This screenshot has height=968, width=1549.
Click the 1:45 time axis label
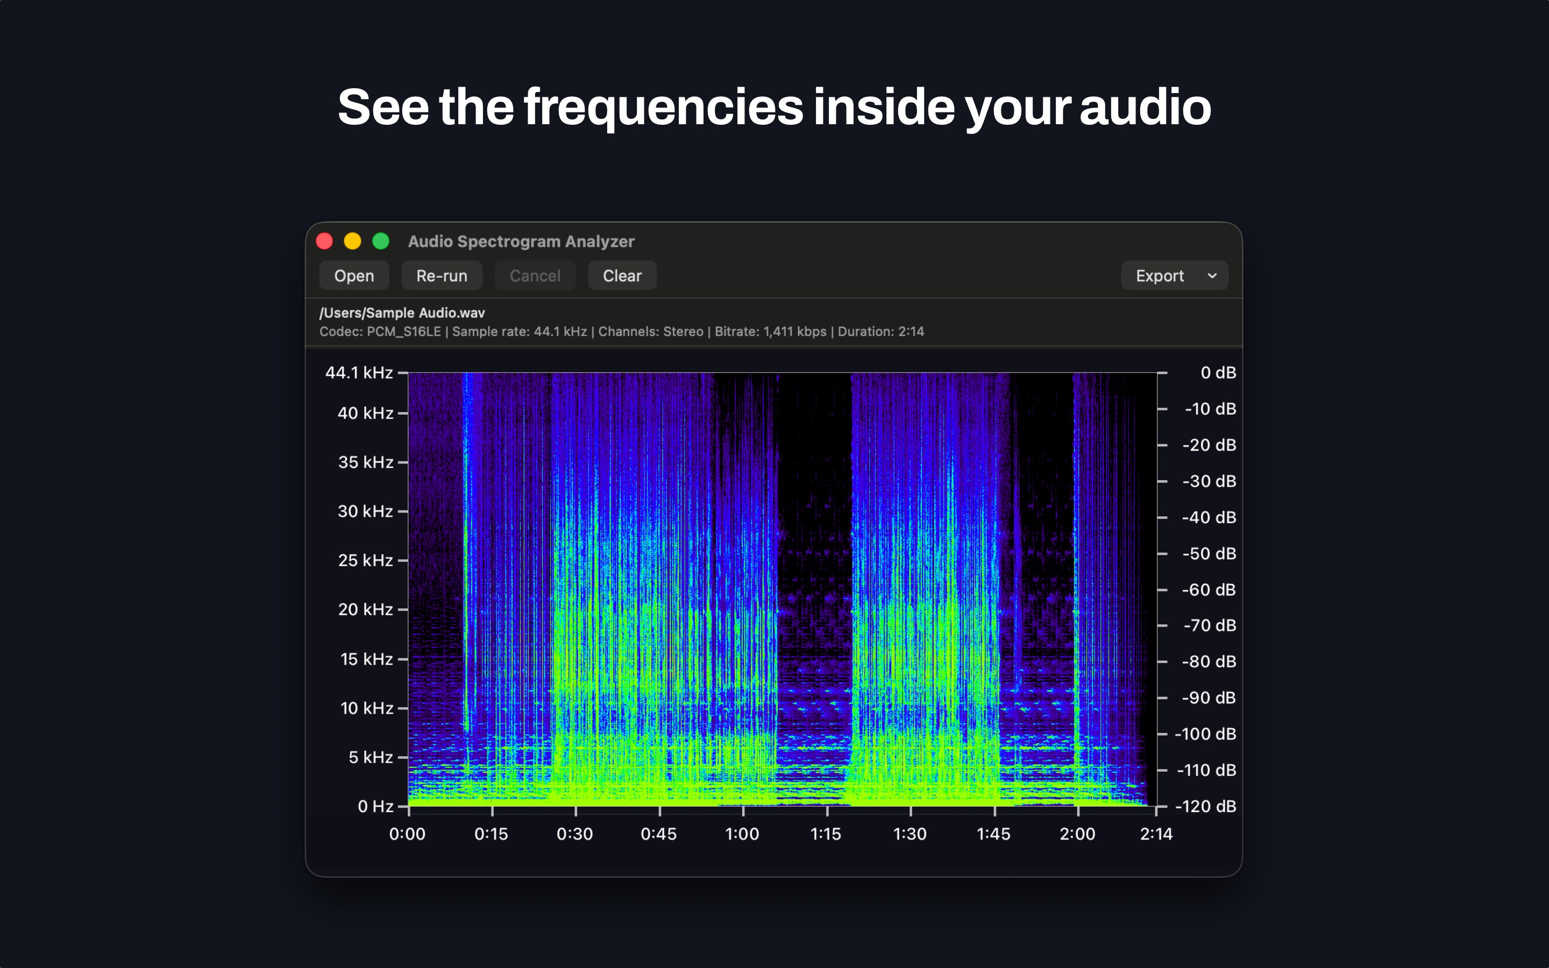993,834
